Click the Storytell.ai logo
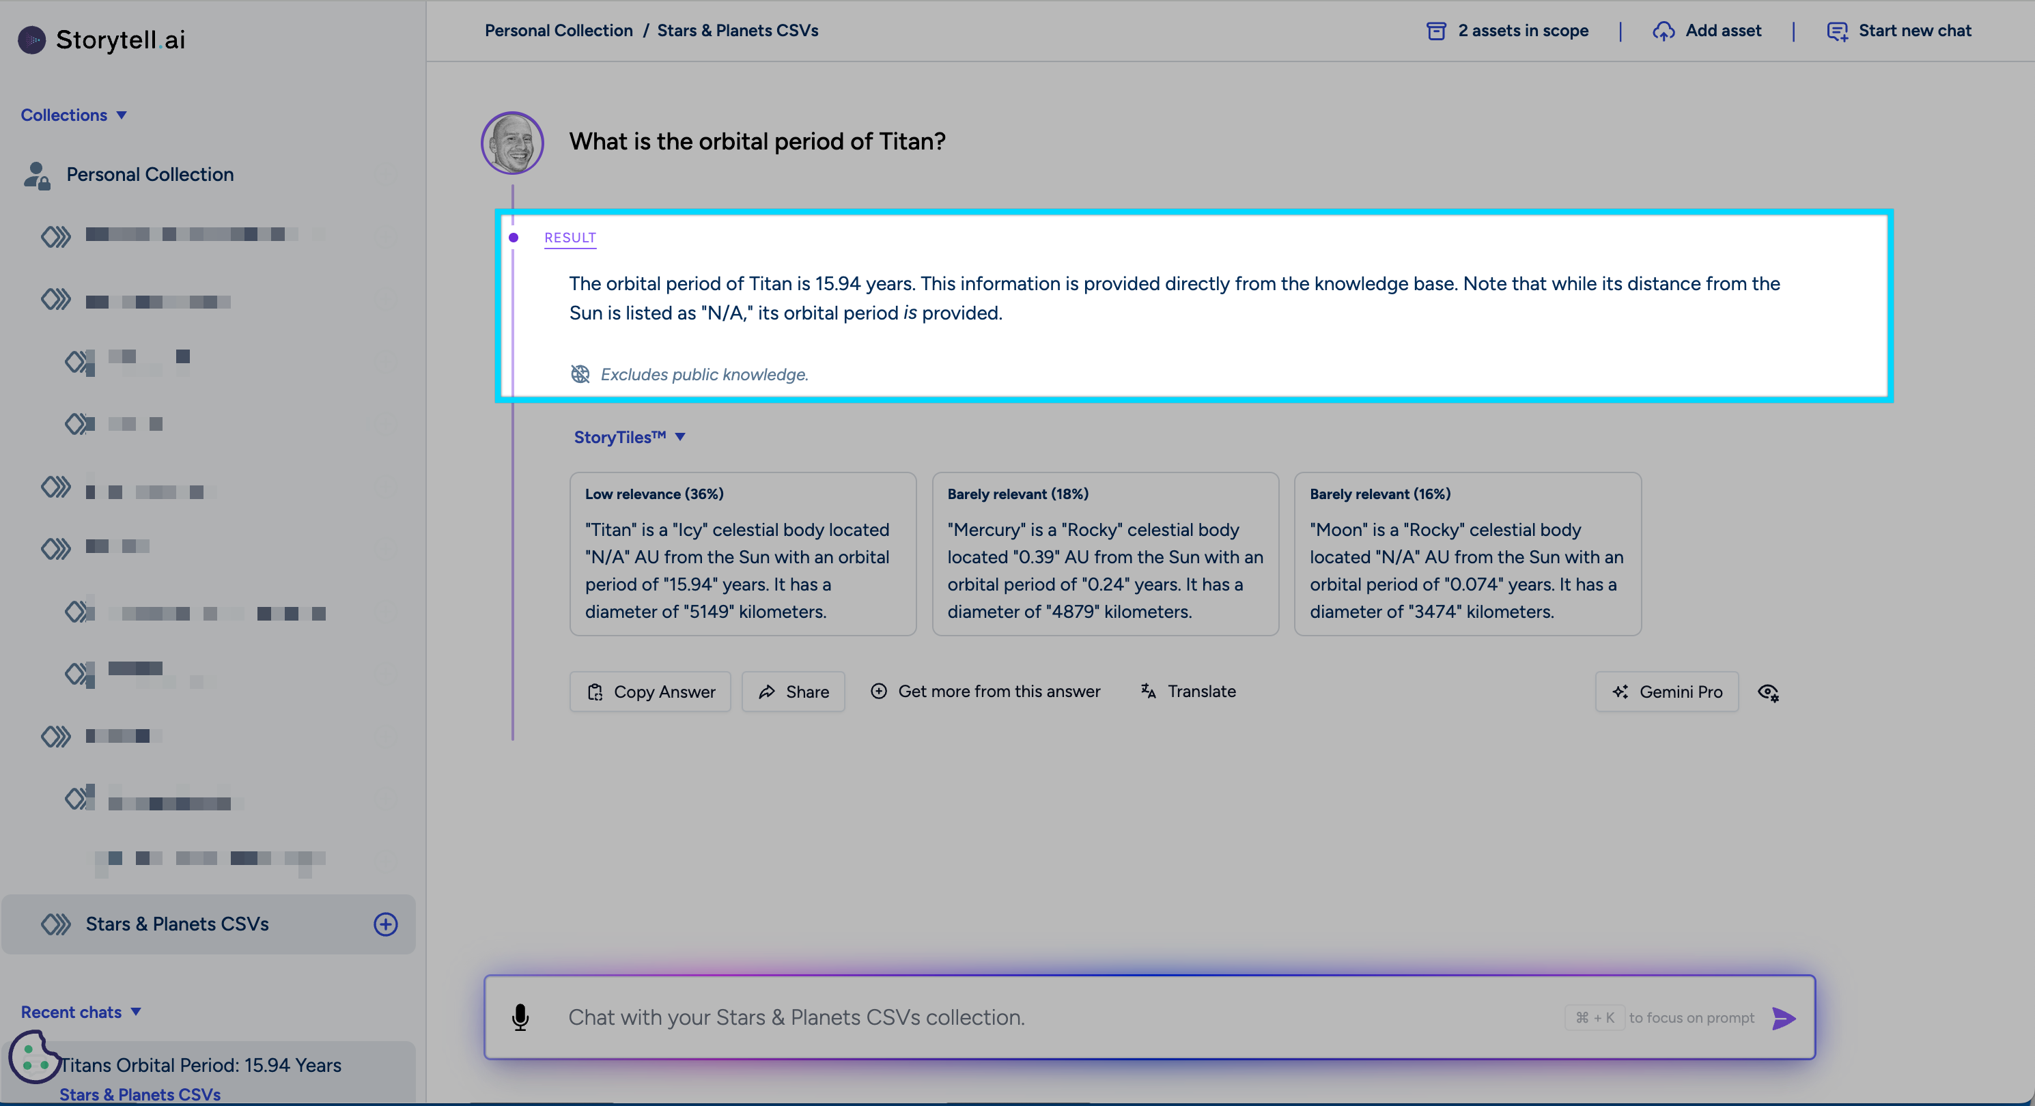 (102, 40)
